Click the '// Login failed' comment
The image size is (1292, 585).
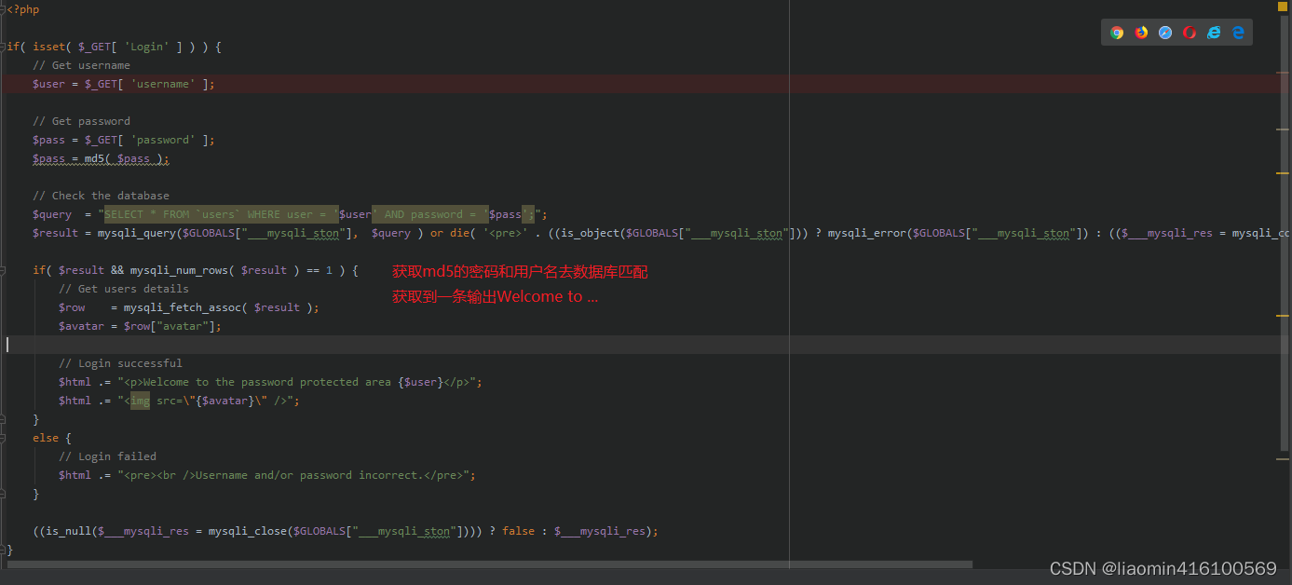[107, 456]
